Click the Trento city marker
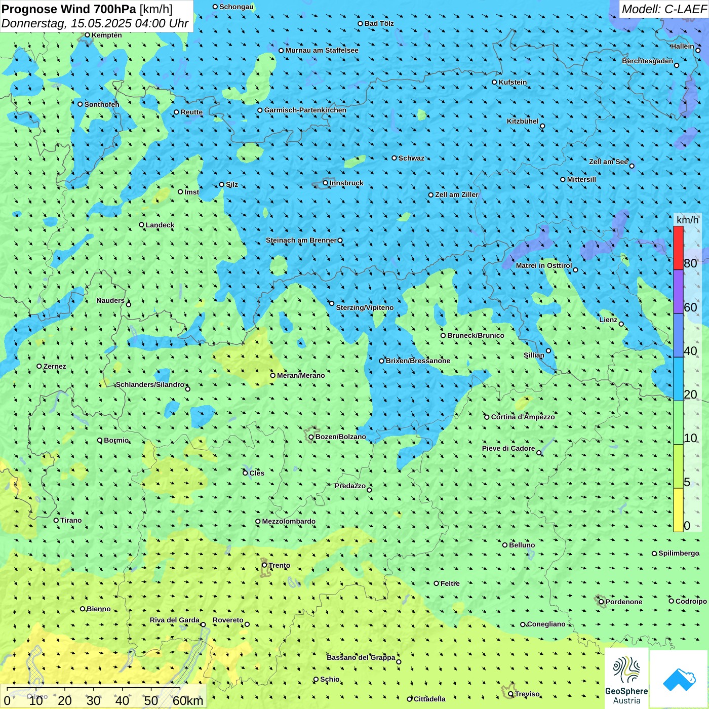This screenshot has height=709, width=709. 264,565
